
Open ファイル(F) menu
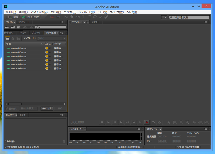click(10, 12)
